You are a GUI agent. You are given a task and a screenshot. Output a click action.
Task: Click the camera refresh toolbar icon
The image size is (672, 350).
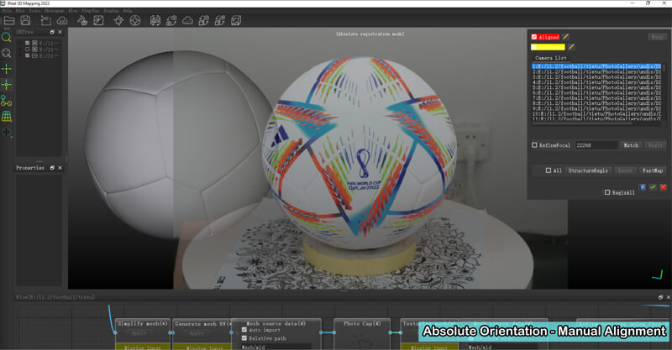pos(155,20)
